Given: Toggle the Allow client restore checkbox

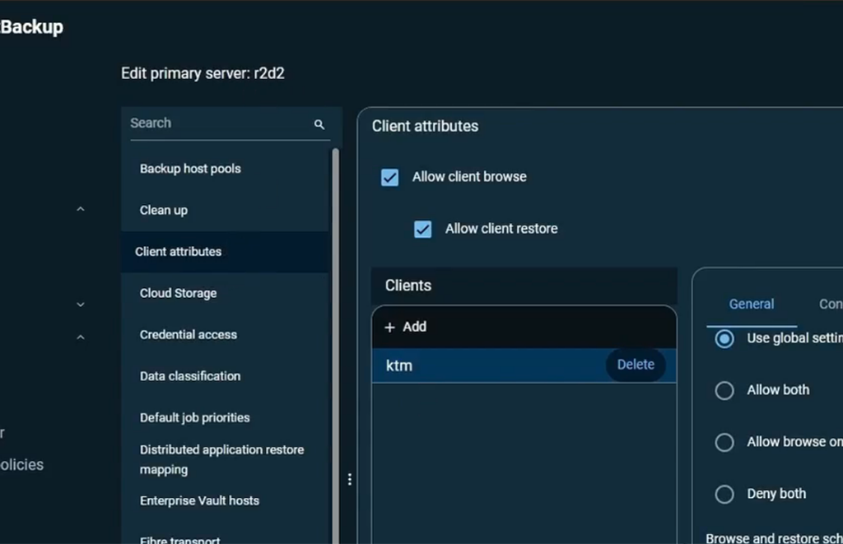Looking at the screenshot, I should (423, 229).
